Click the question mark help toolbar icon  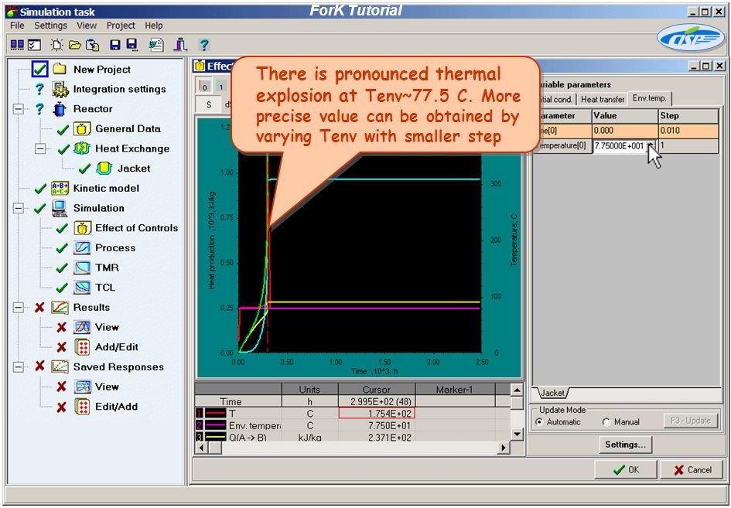pos(203,45)
